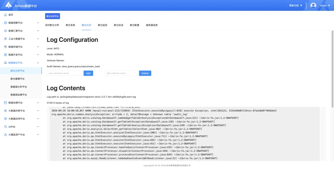Click the 数据治理平台 icon
This screenshot has width=334, height=169.
click(x=6, y=103)
